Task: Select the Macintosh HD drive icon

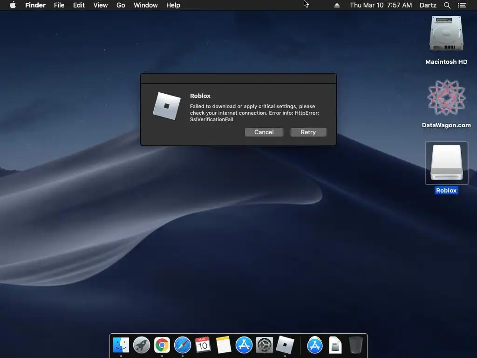Action: (446, 34)
